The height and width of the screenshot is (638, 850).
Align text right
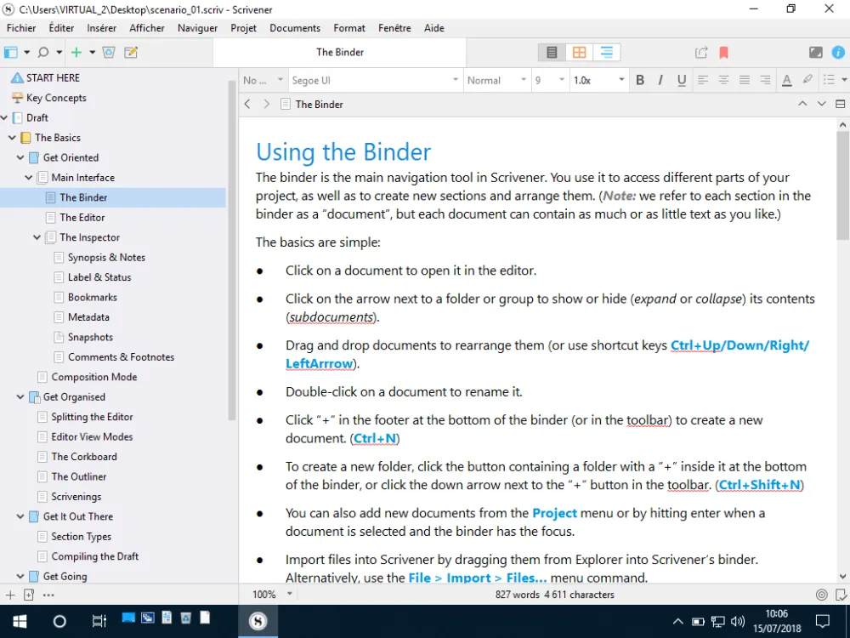click(x=765, y=80)
